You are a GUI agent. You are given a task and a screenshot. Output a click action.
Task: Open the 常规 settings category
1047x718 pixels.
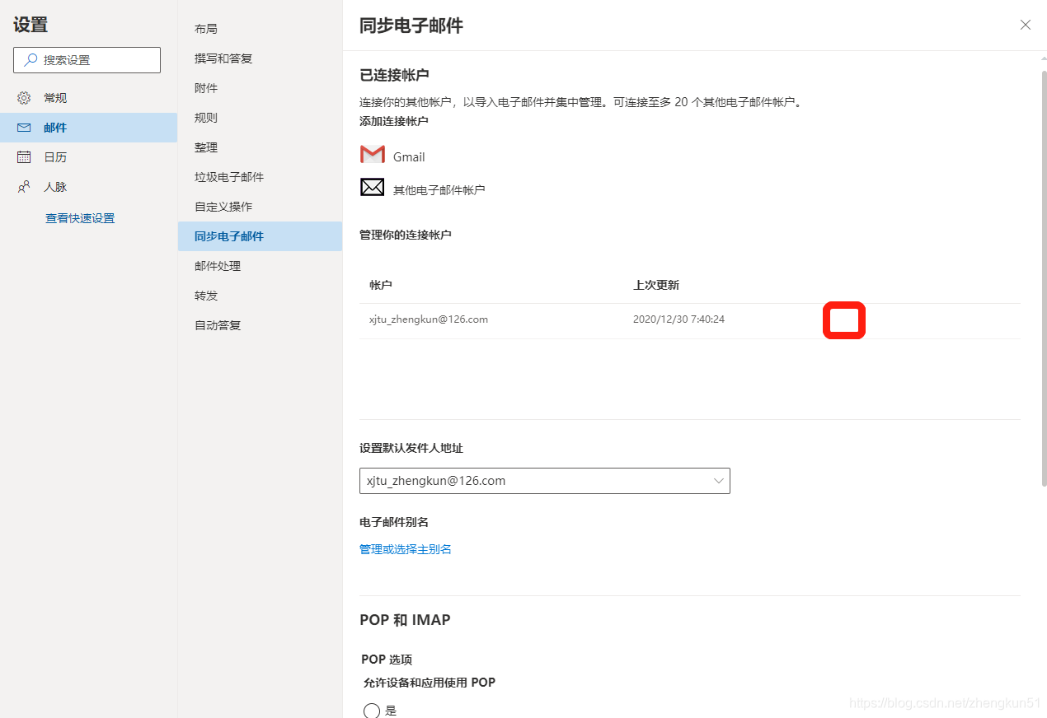(88, 98)
